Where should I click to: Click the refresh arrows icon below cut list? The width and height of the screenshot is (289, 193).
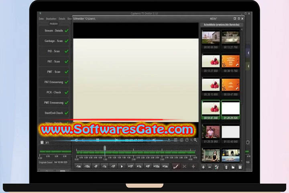click(217, 167)
